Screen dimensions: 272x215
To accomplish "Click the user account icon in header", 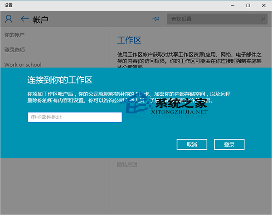I will (x=9, y=19).
